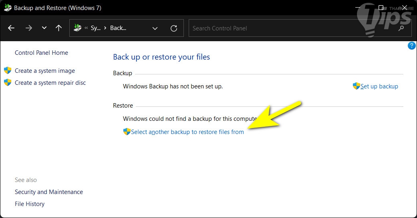Choose Select another backup to restore files from
The height and width of the screenshot is (218, 417).
click(187, 132)
